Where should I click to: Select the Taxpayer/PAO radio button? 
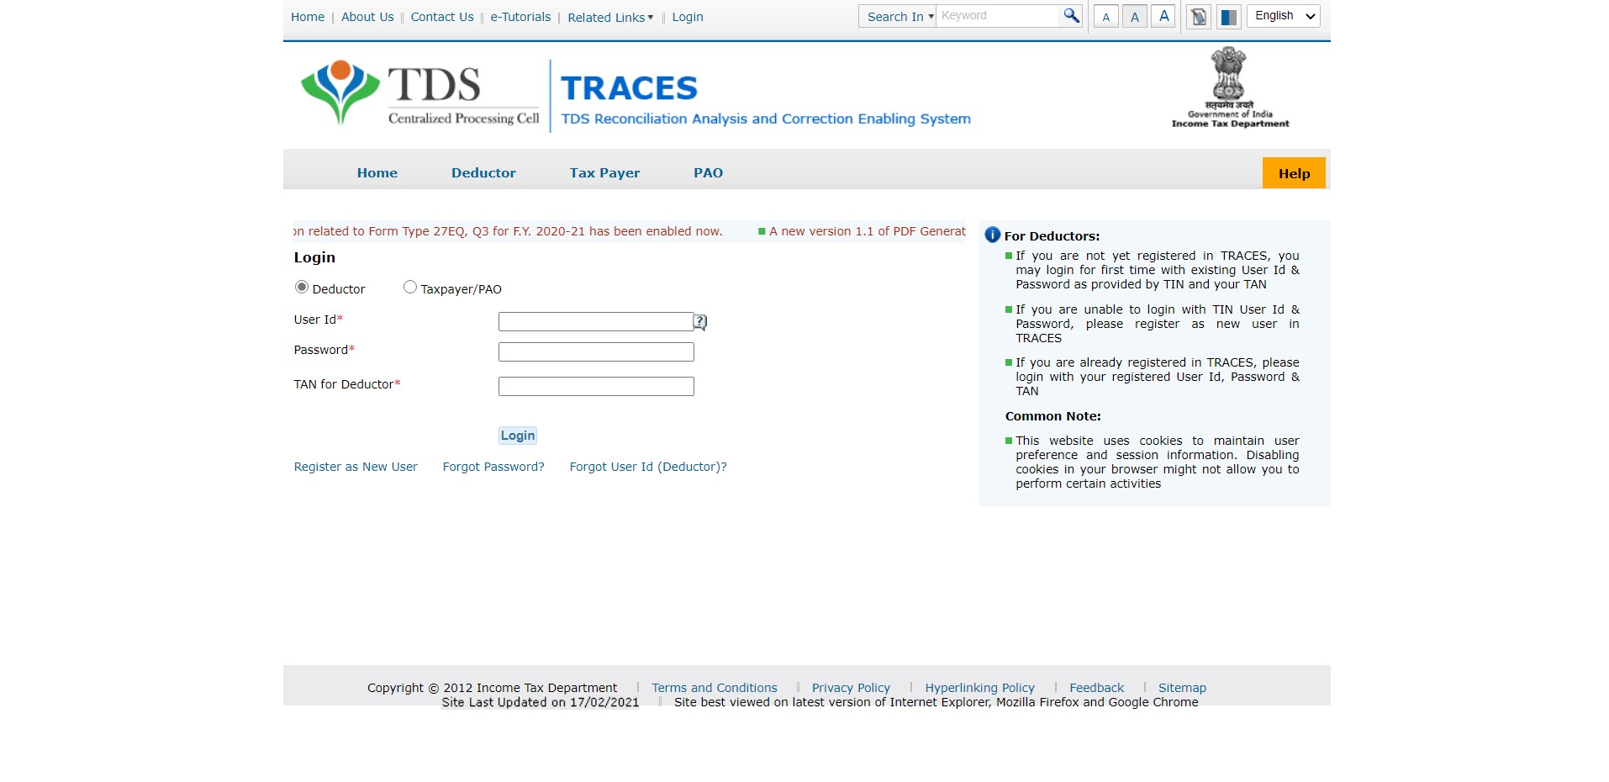click(x=410, y=288)
